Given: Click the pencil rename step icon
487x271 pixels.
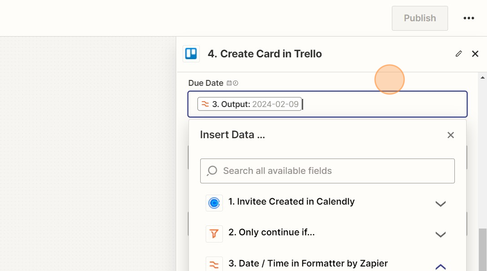Looking at the screenshot, I should click(x=459, y=54).
